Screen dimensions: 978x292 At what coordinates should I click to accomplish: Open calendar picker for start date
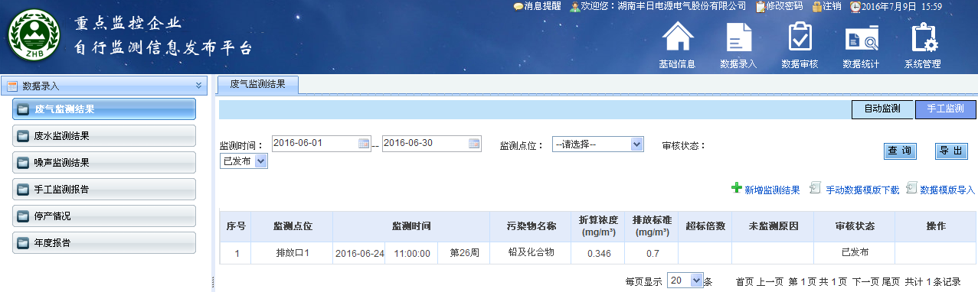pos(364,143)
